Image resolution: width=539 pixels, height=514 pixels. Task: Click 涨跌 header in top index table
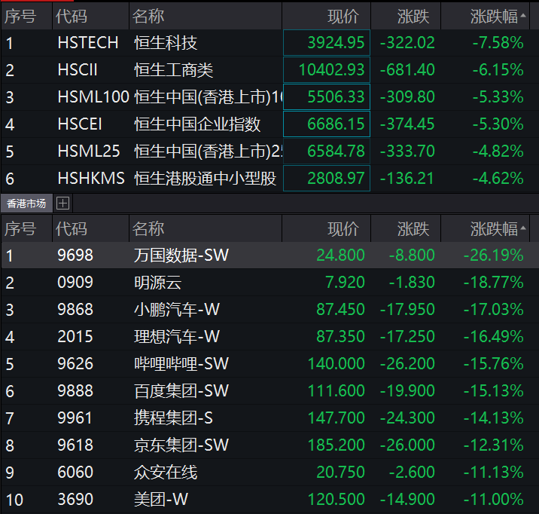pyautogui.click(x=406, y=16)
